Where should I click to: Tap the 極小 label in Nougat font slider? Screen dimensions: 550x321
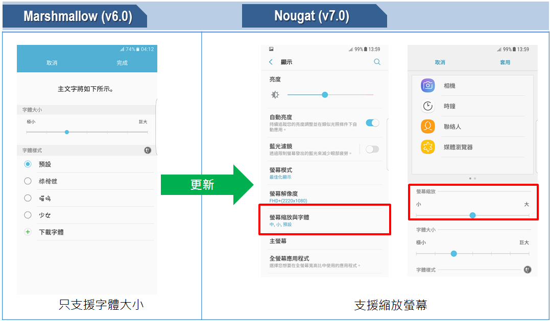coord(421,242)
